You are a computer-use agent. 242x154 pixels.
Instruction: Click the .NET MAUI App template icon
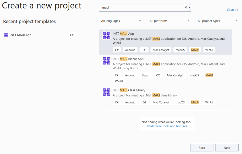(x=106, y=36)
